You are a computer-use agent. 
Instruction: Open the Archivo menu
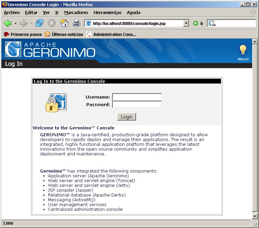(12, 13)
